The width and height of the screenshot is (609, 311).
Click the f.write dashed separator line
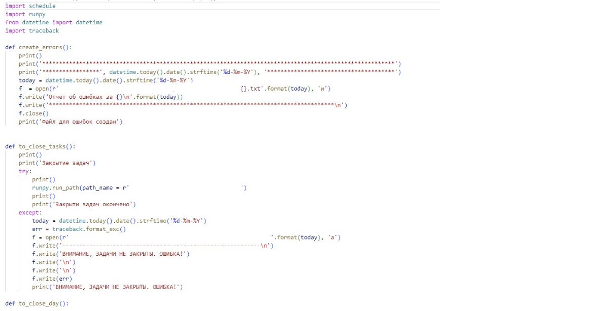coord(152,246)
